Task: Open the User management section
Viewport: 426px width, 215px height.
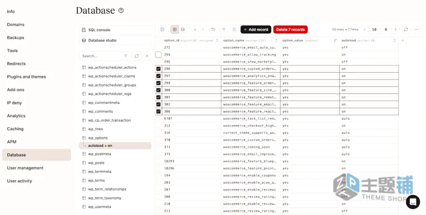Action: [26, 168]
